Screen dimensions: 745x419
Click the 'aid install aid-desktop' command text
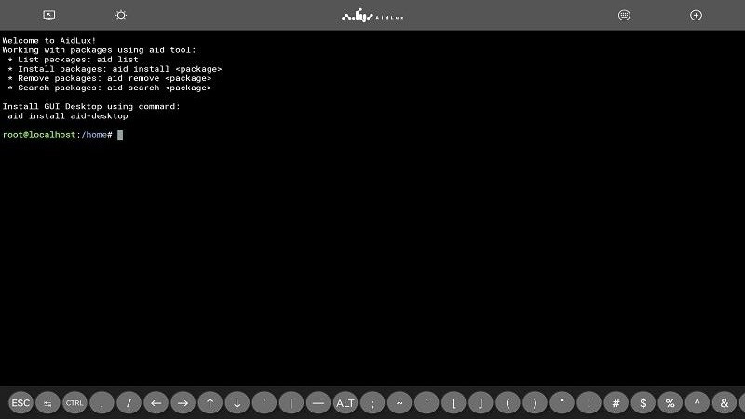click(68, 115)
